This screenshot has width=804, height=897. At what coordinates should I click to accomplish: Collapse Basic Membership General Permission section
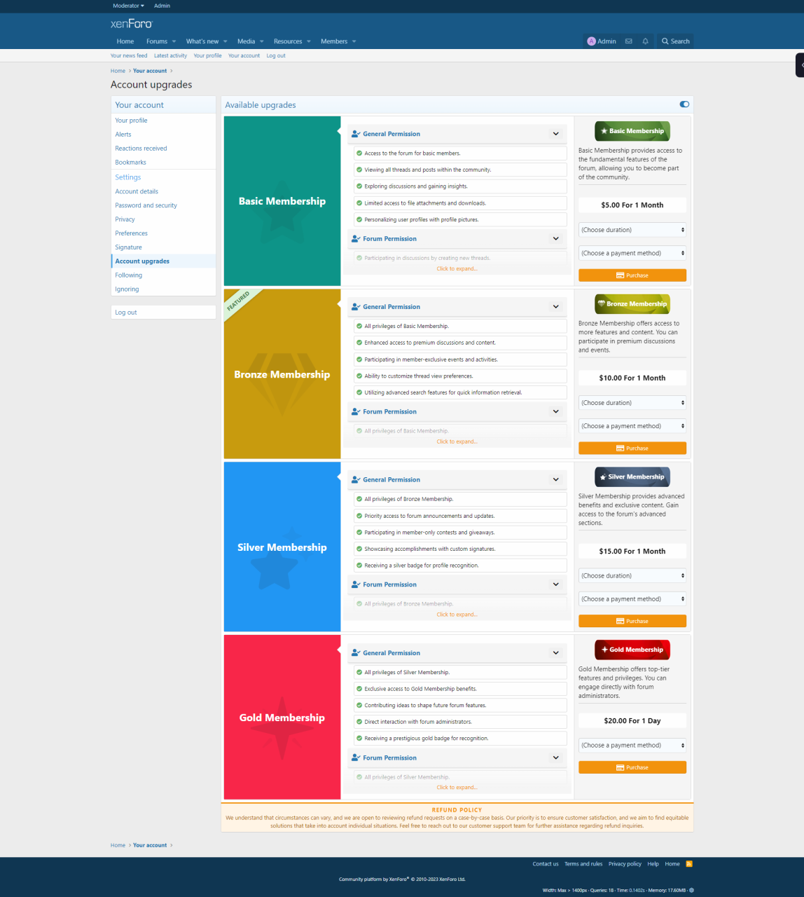[555, 134]
